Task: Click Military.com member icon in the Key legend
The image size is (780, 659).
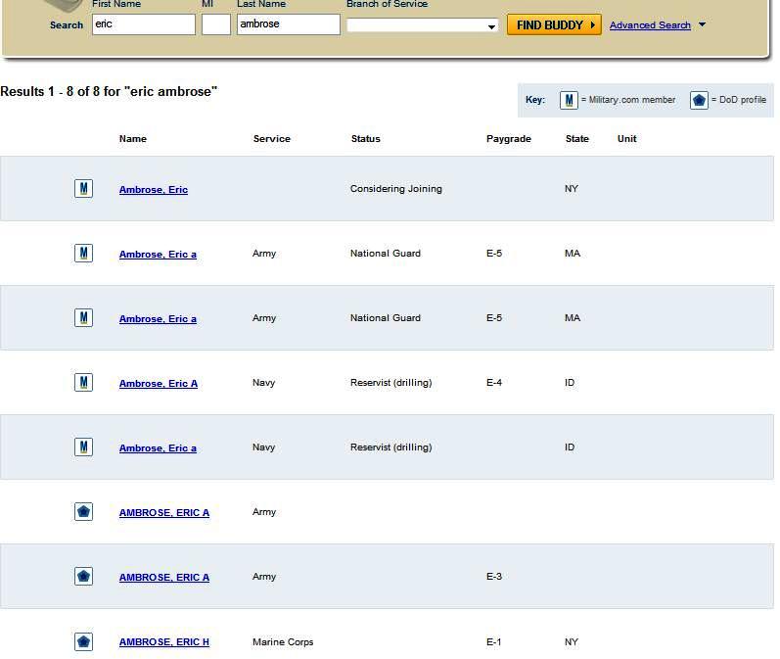Action: [569, 100]
